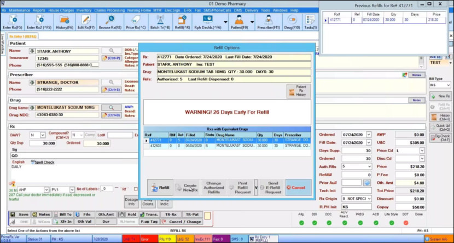Open Disc.Cd dropdown
The width and height of the screenshot is (454, 243).
tap(422, 159)
